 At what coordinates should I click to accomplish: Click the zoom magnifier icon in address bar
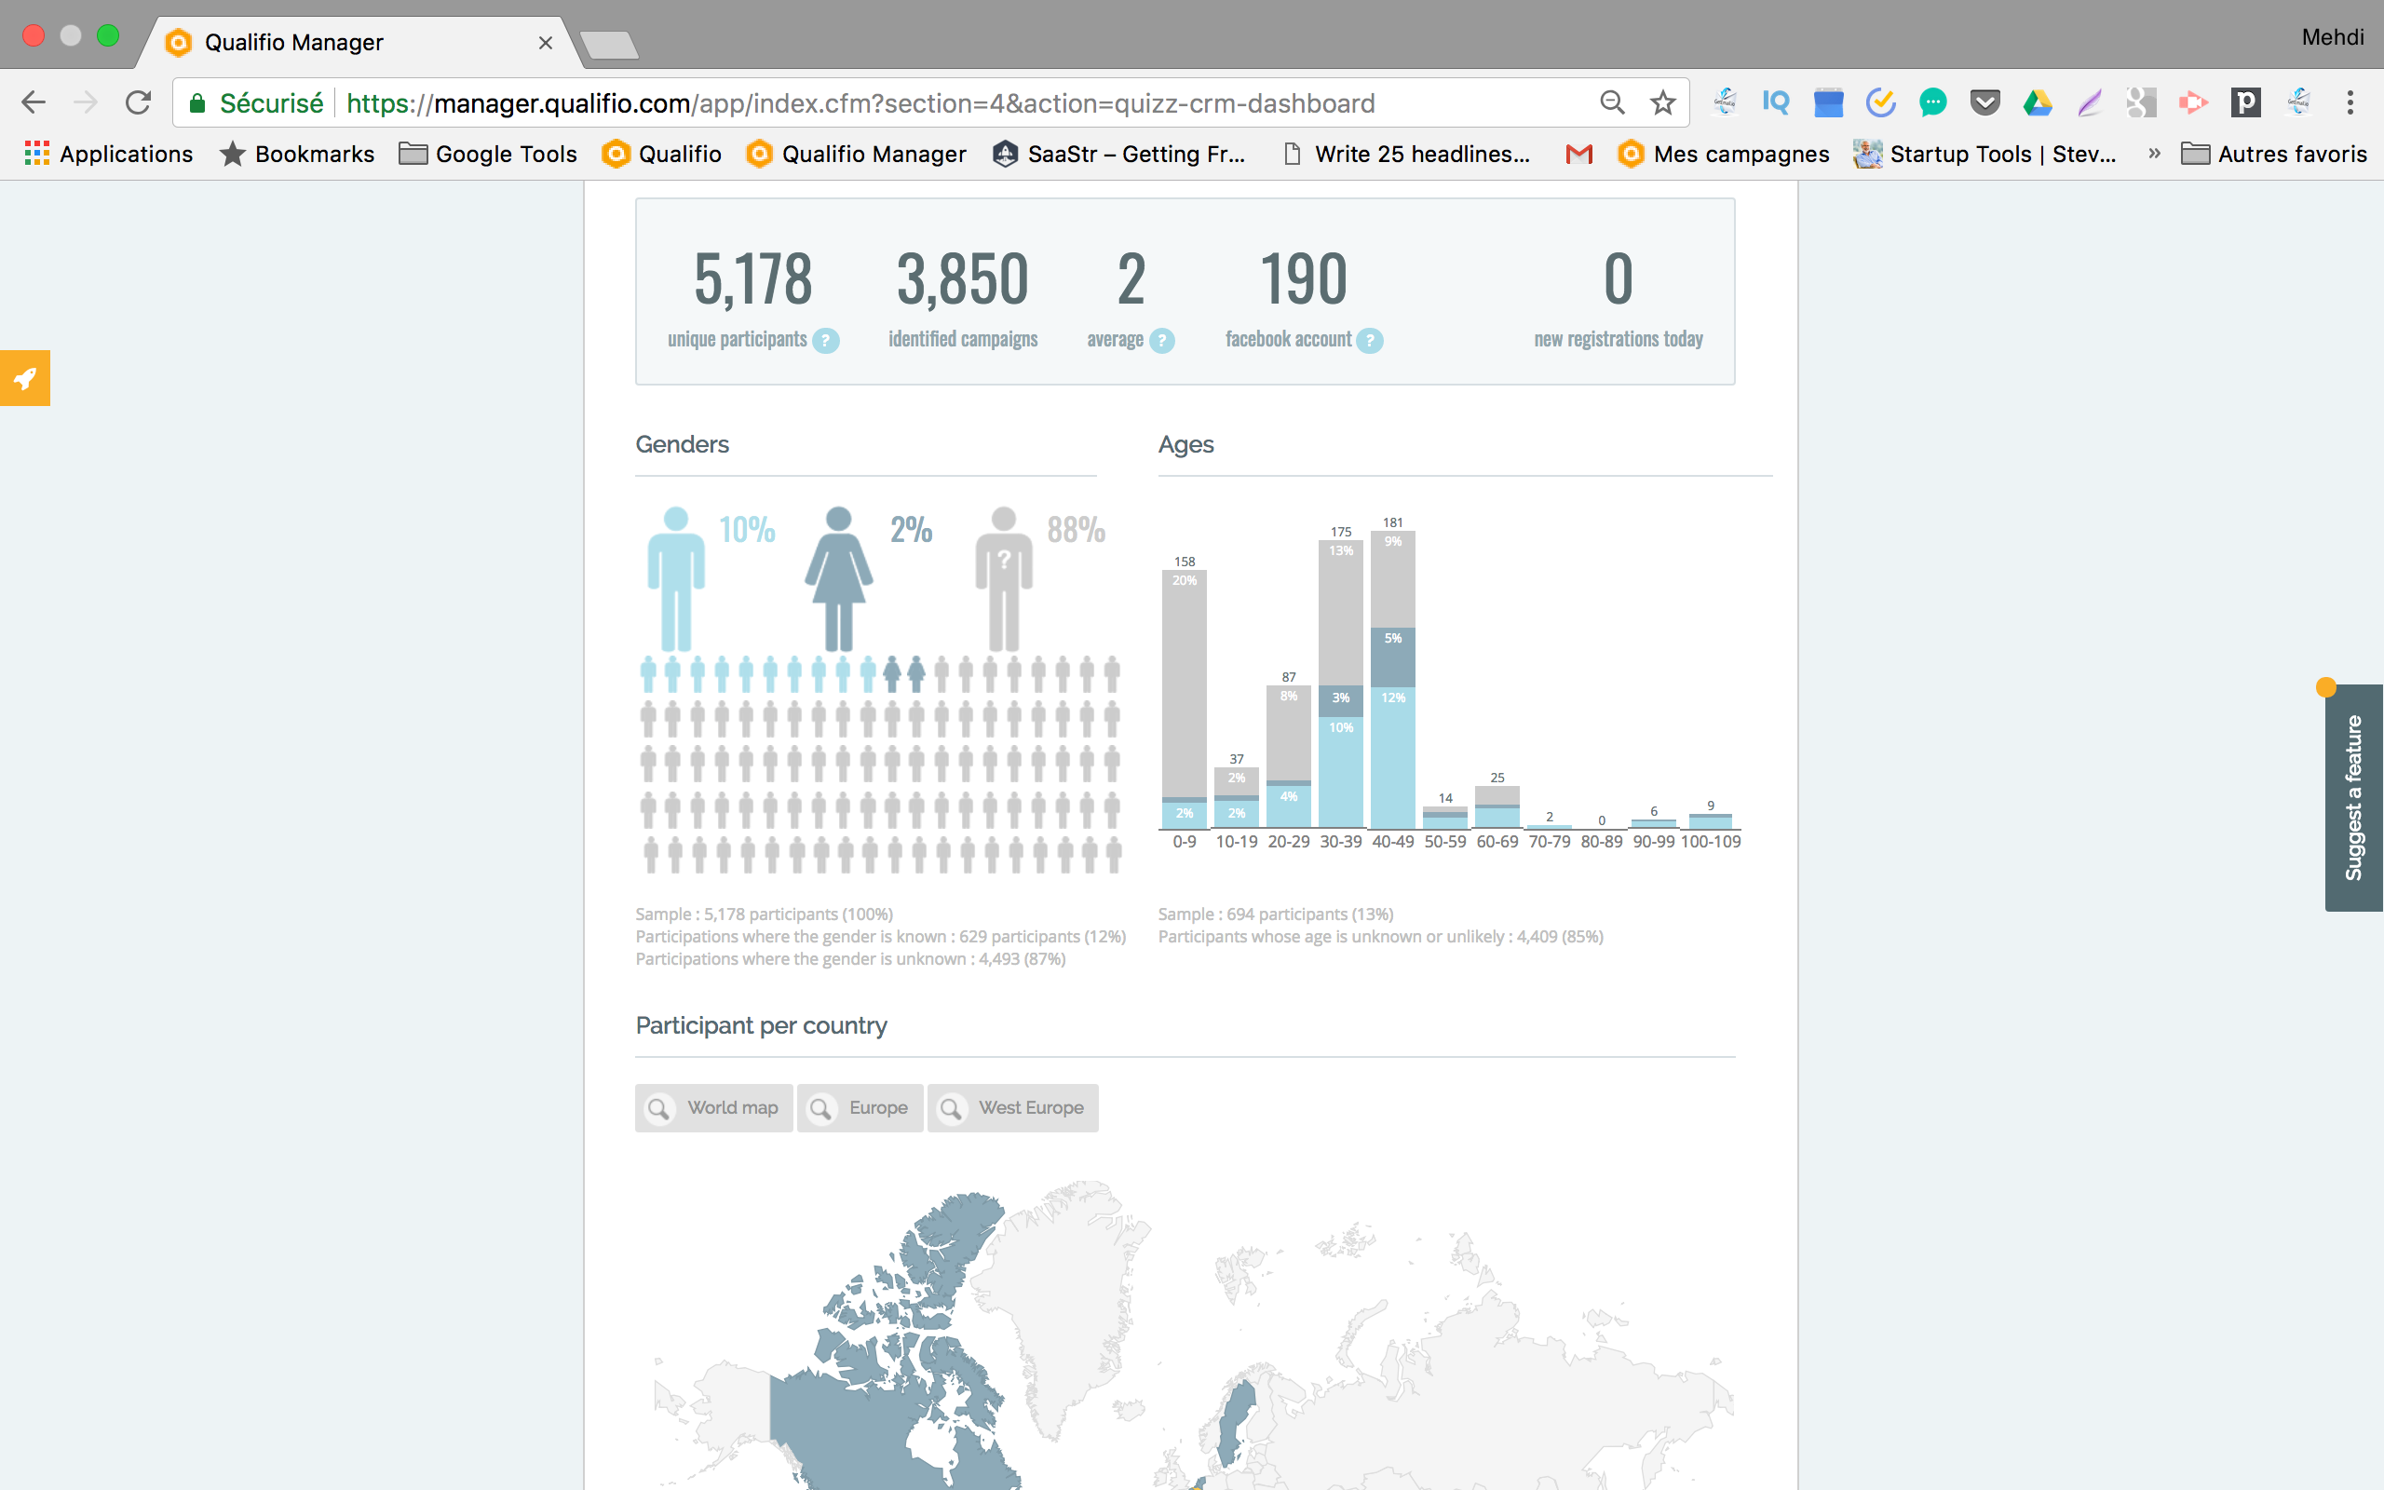click(x=1612, y=102)
